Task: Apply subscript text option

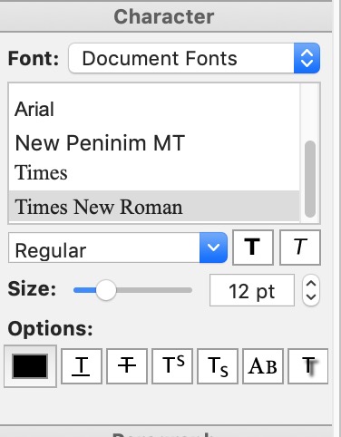Action: tap(218, 366)
